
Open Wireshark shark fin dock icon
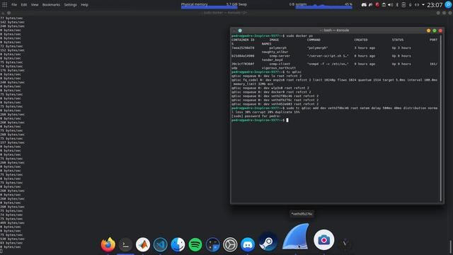(296, 237)
